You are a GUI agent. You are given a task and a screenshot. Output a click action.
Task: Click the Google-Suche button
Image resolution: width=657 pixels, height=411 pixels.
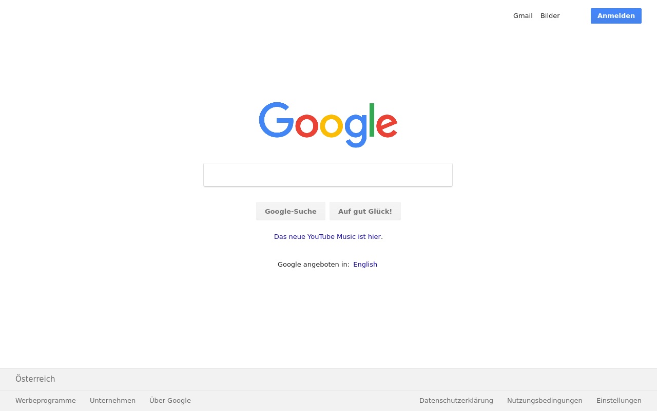click(x=291, y=211)
